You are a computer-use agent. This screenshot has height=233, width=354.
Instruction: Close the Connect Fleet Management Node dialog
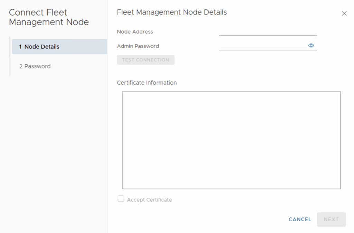[x=344, y=13]
